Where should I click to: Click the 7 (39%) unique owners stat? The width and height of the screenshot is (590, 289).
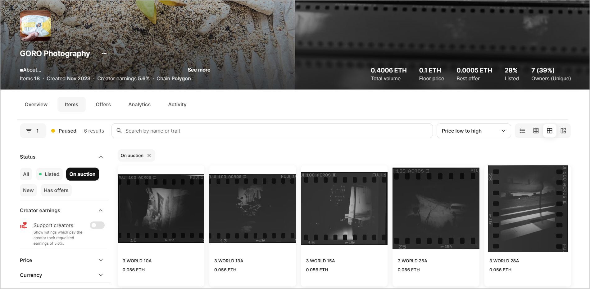click(551, 74)
